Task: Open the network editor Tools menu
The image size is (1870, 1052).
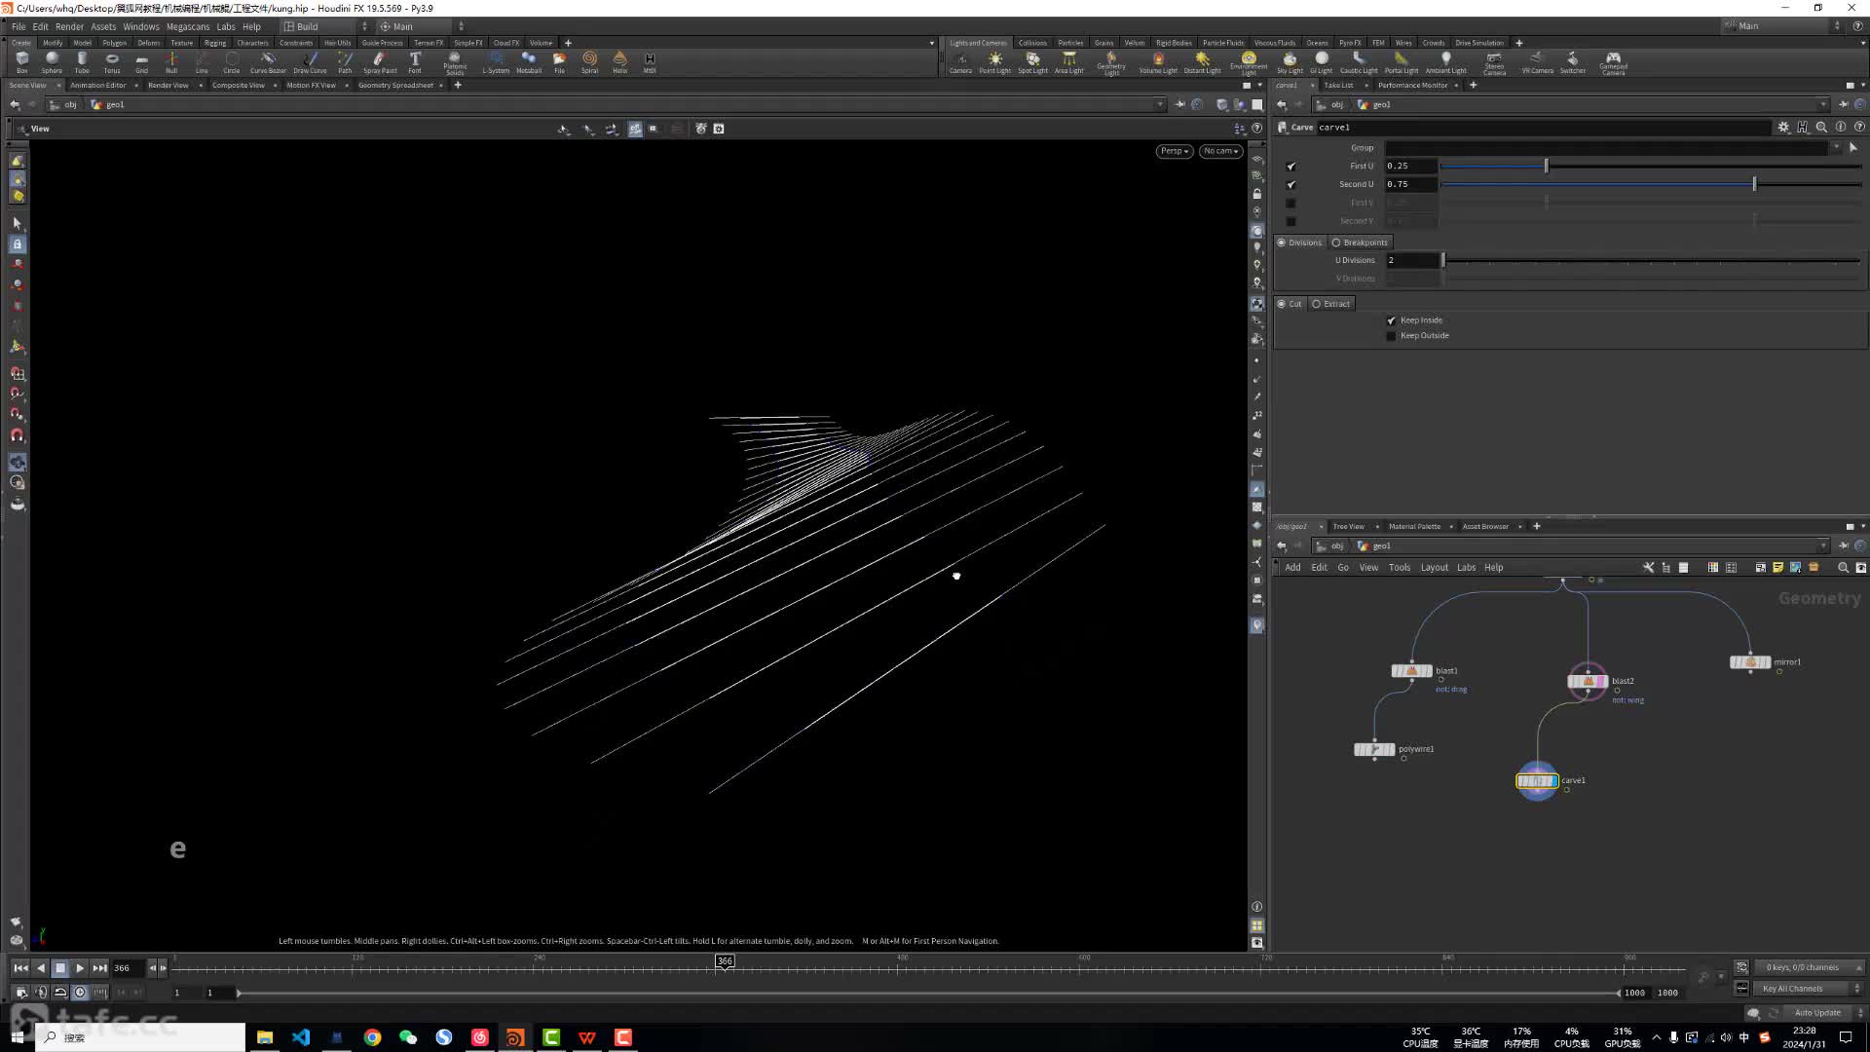Action: click(x=1399, y=568)
